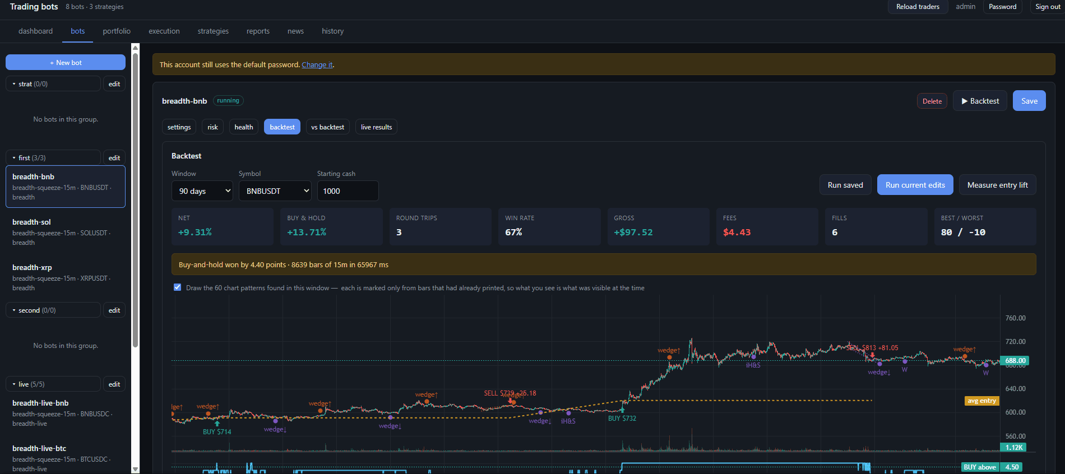
Task: Uncheck the draw chart patterns checkbox
Action: (x=177, y=287)
